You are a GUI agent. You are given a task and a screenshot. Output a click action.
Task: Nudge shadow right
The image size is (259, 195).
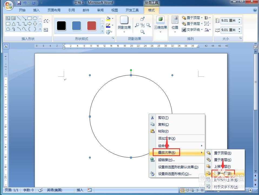[x=148, y=25]
